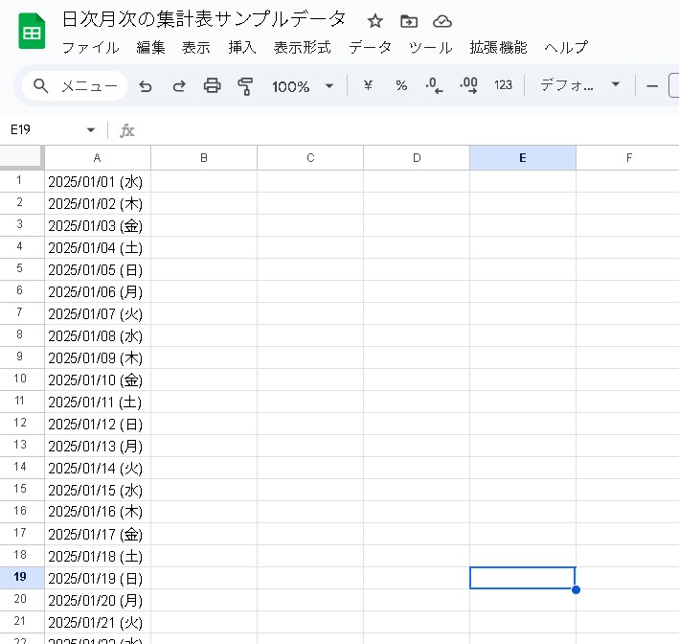Image resolution: width=679 pixels, height=644 pixels.
Task: Print the spreadsheet
Action: pyautogui.click(x=213, y=86)
